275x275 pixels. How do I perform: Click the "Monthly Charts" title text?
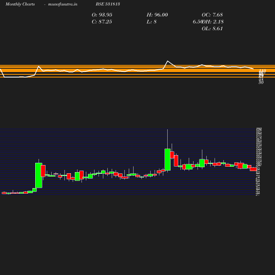pos(20,4)
